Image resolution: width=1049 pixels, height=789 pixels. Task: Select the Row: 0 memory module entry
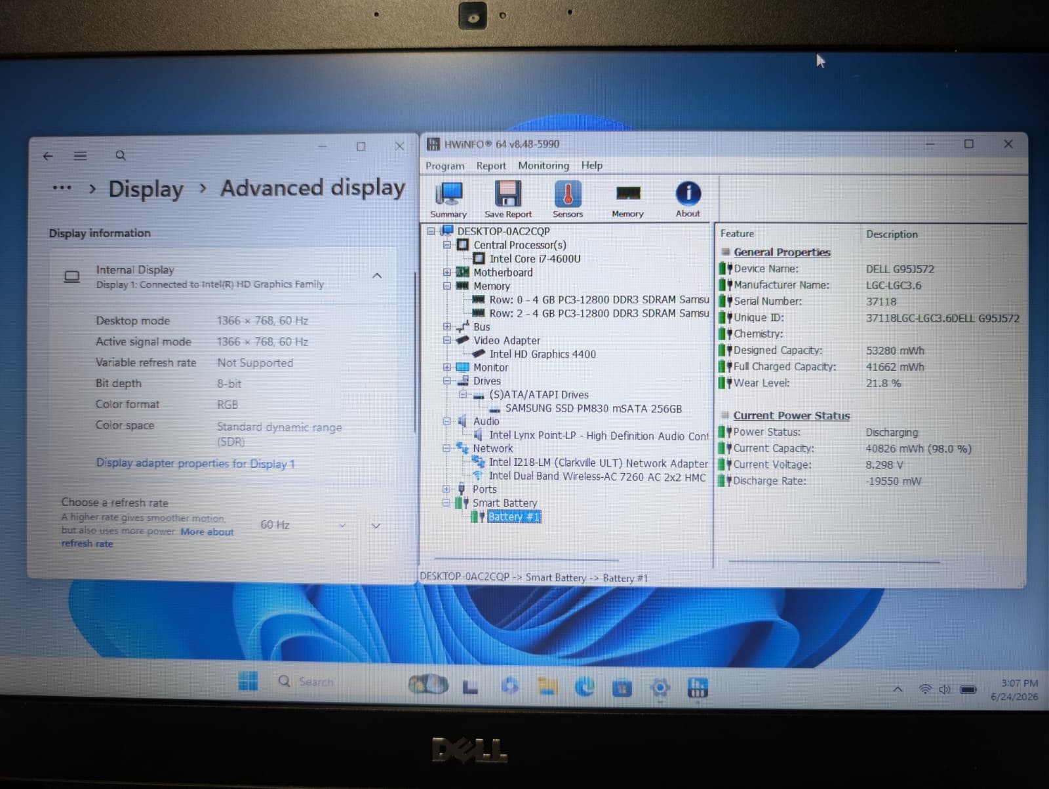[x=599, y=299]
